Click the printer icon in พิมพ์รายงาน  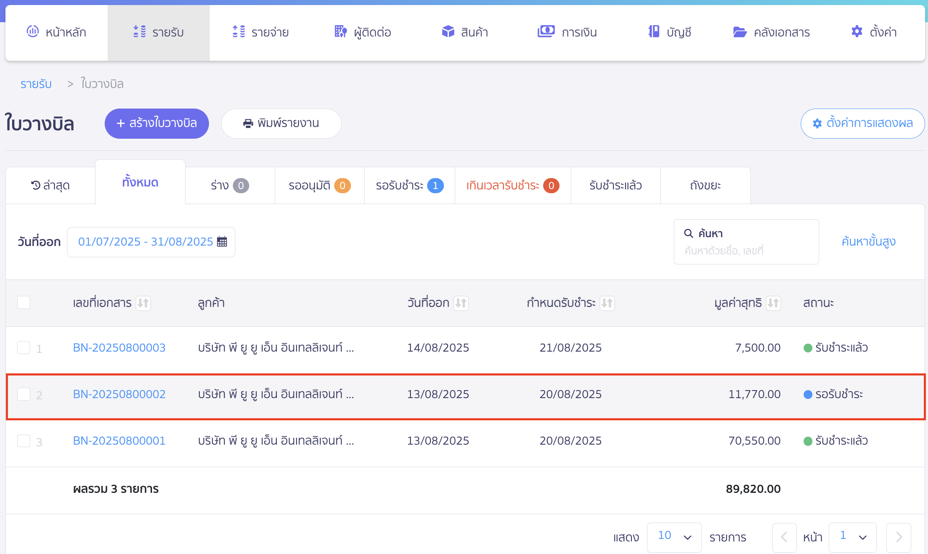(248, 123)
